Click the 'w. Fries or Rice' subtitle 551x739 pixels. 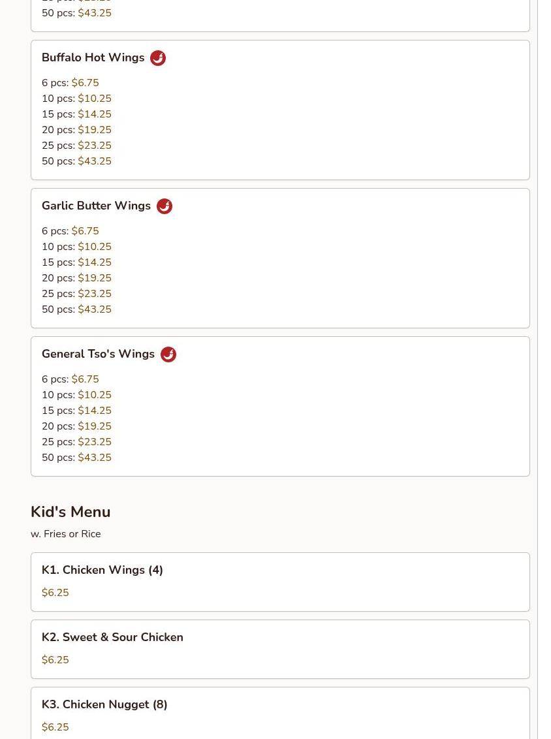(65, 534)
